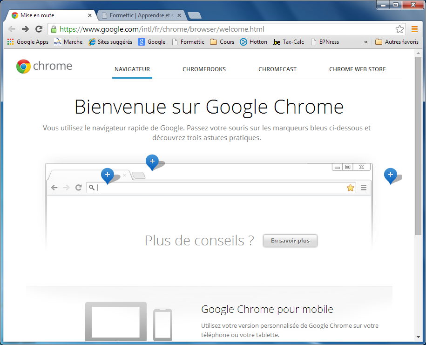Star the current page as favorite
426x345 pixels.
tap(399, 28)
